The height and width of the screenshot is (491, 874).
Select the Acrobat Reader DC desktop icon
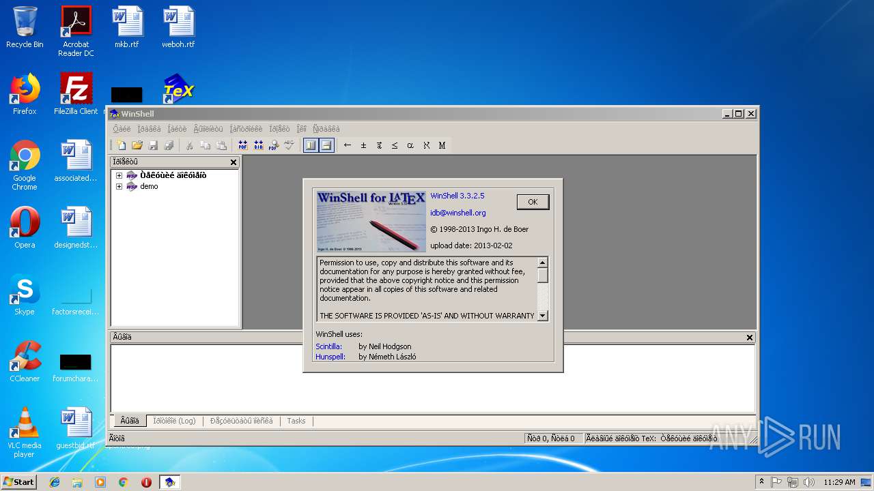pos(76,31)
